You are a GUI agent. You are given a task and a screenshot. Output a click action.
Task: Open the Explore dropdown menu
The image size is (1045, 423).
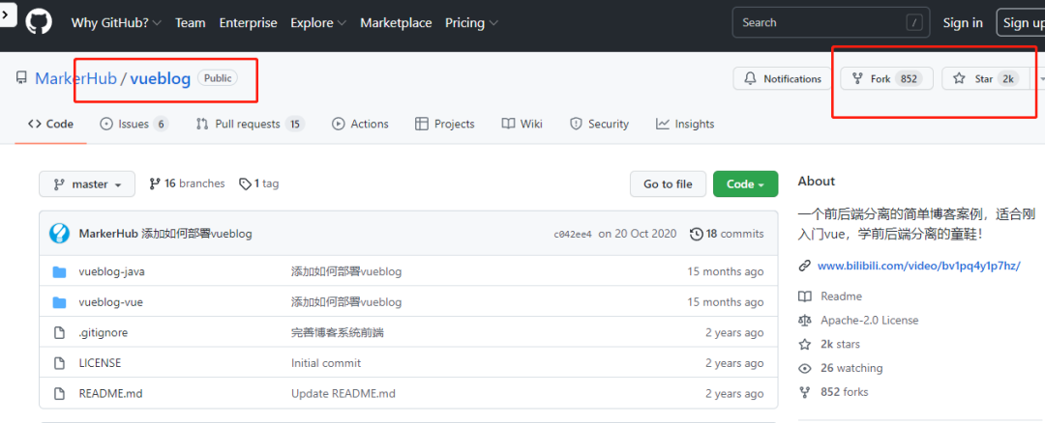click(x=318, y=22)
